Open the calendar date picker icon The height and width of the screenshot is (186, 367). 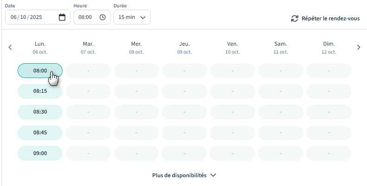(x=62, y=17)
